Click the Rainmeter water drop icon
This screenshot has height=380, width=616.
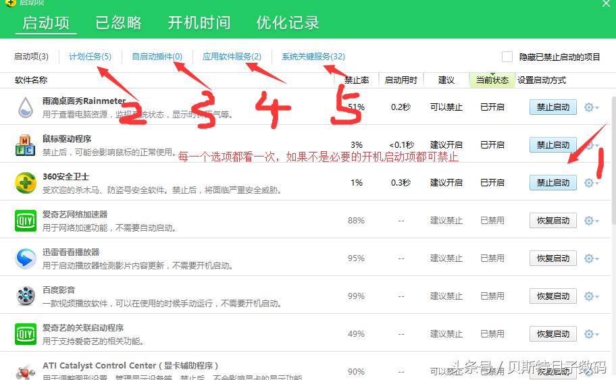click(x=26, y=107)
